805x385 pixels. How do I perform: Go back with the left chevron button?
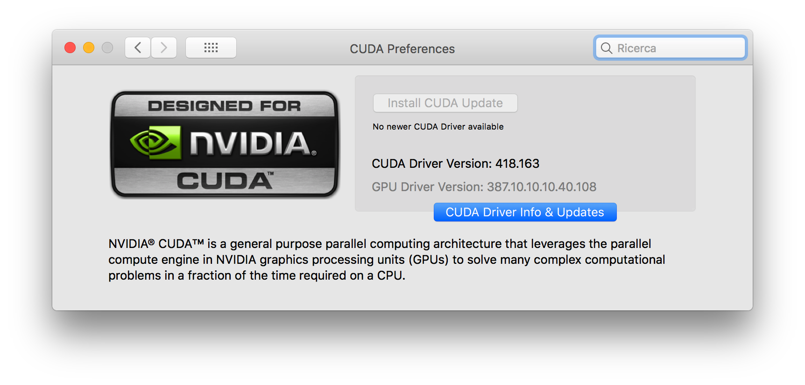(138, 48)
